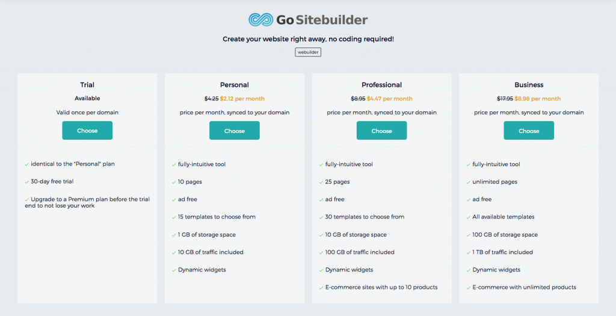Click checkmark next to 100 GB of storage space
Screen dimensions: 616x316
(x=469, y=235)
